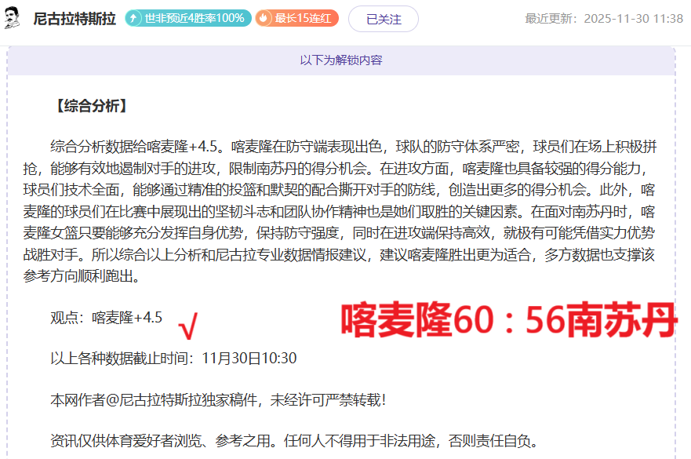691x459 pixels.
Task: Click the 以上各种数据截止时间 deadline line
Action: pos(124,359)
